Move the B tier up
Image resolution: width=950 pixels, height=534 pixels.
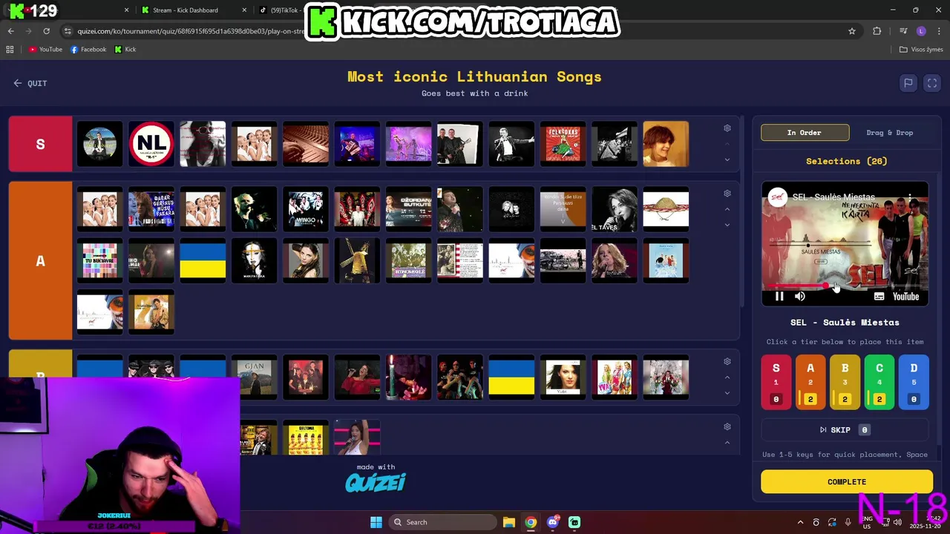tap(727, 378)
